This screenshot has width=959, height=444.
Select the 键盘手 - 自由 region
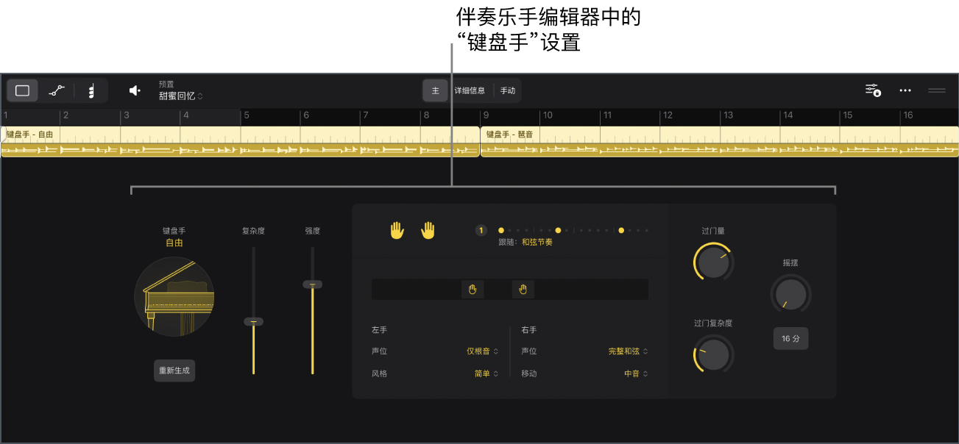[x=241, y=141]
